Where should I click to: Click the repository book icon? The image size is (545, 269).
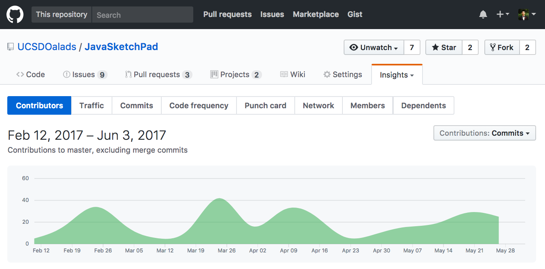[x=11, y=47]
